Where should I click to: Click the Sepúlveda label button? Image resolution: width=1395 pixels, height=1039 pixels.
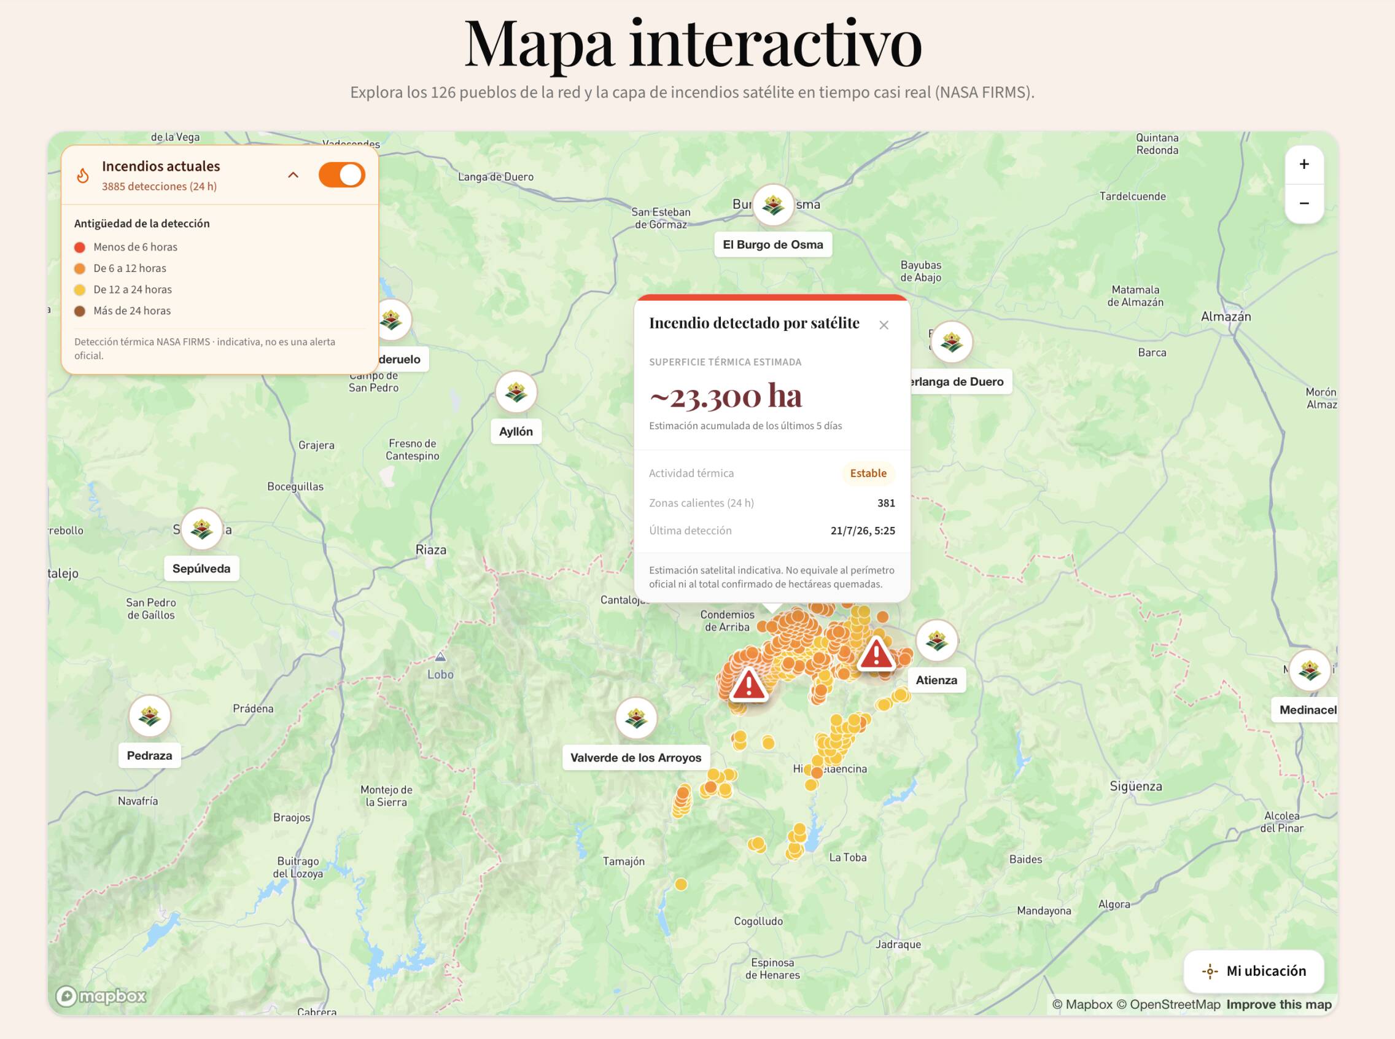coord(201,569)
